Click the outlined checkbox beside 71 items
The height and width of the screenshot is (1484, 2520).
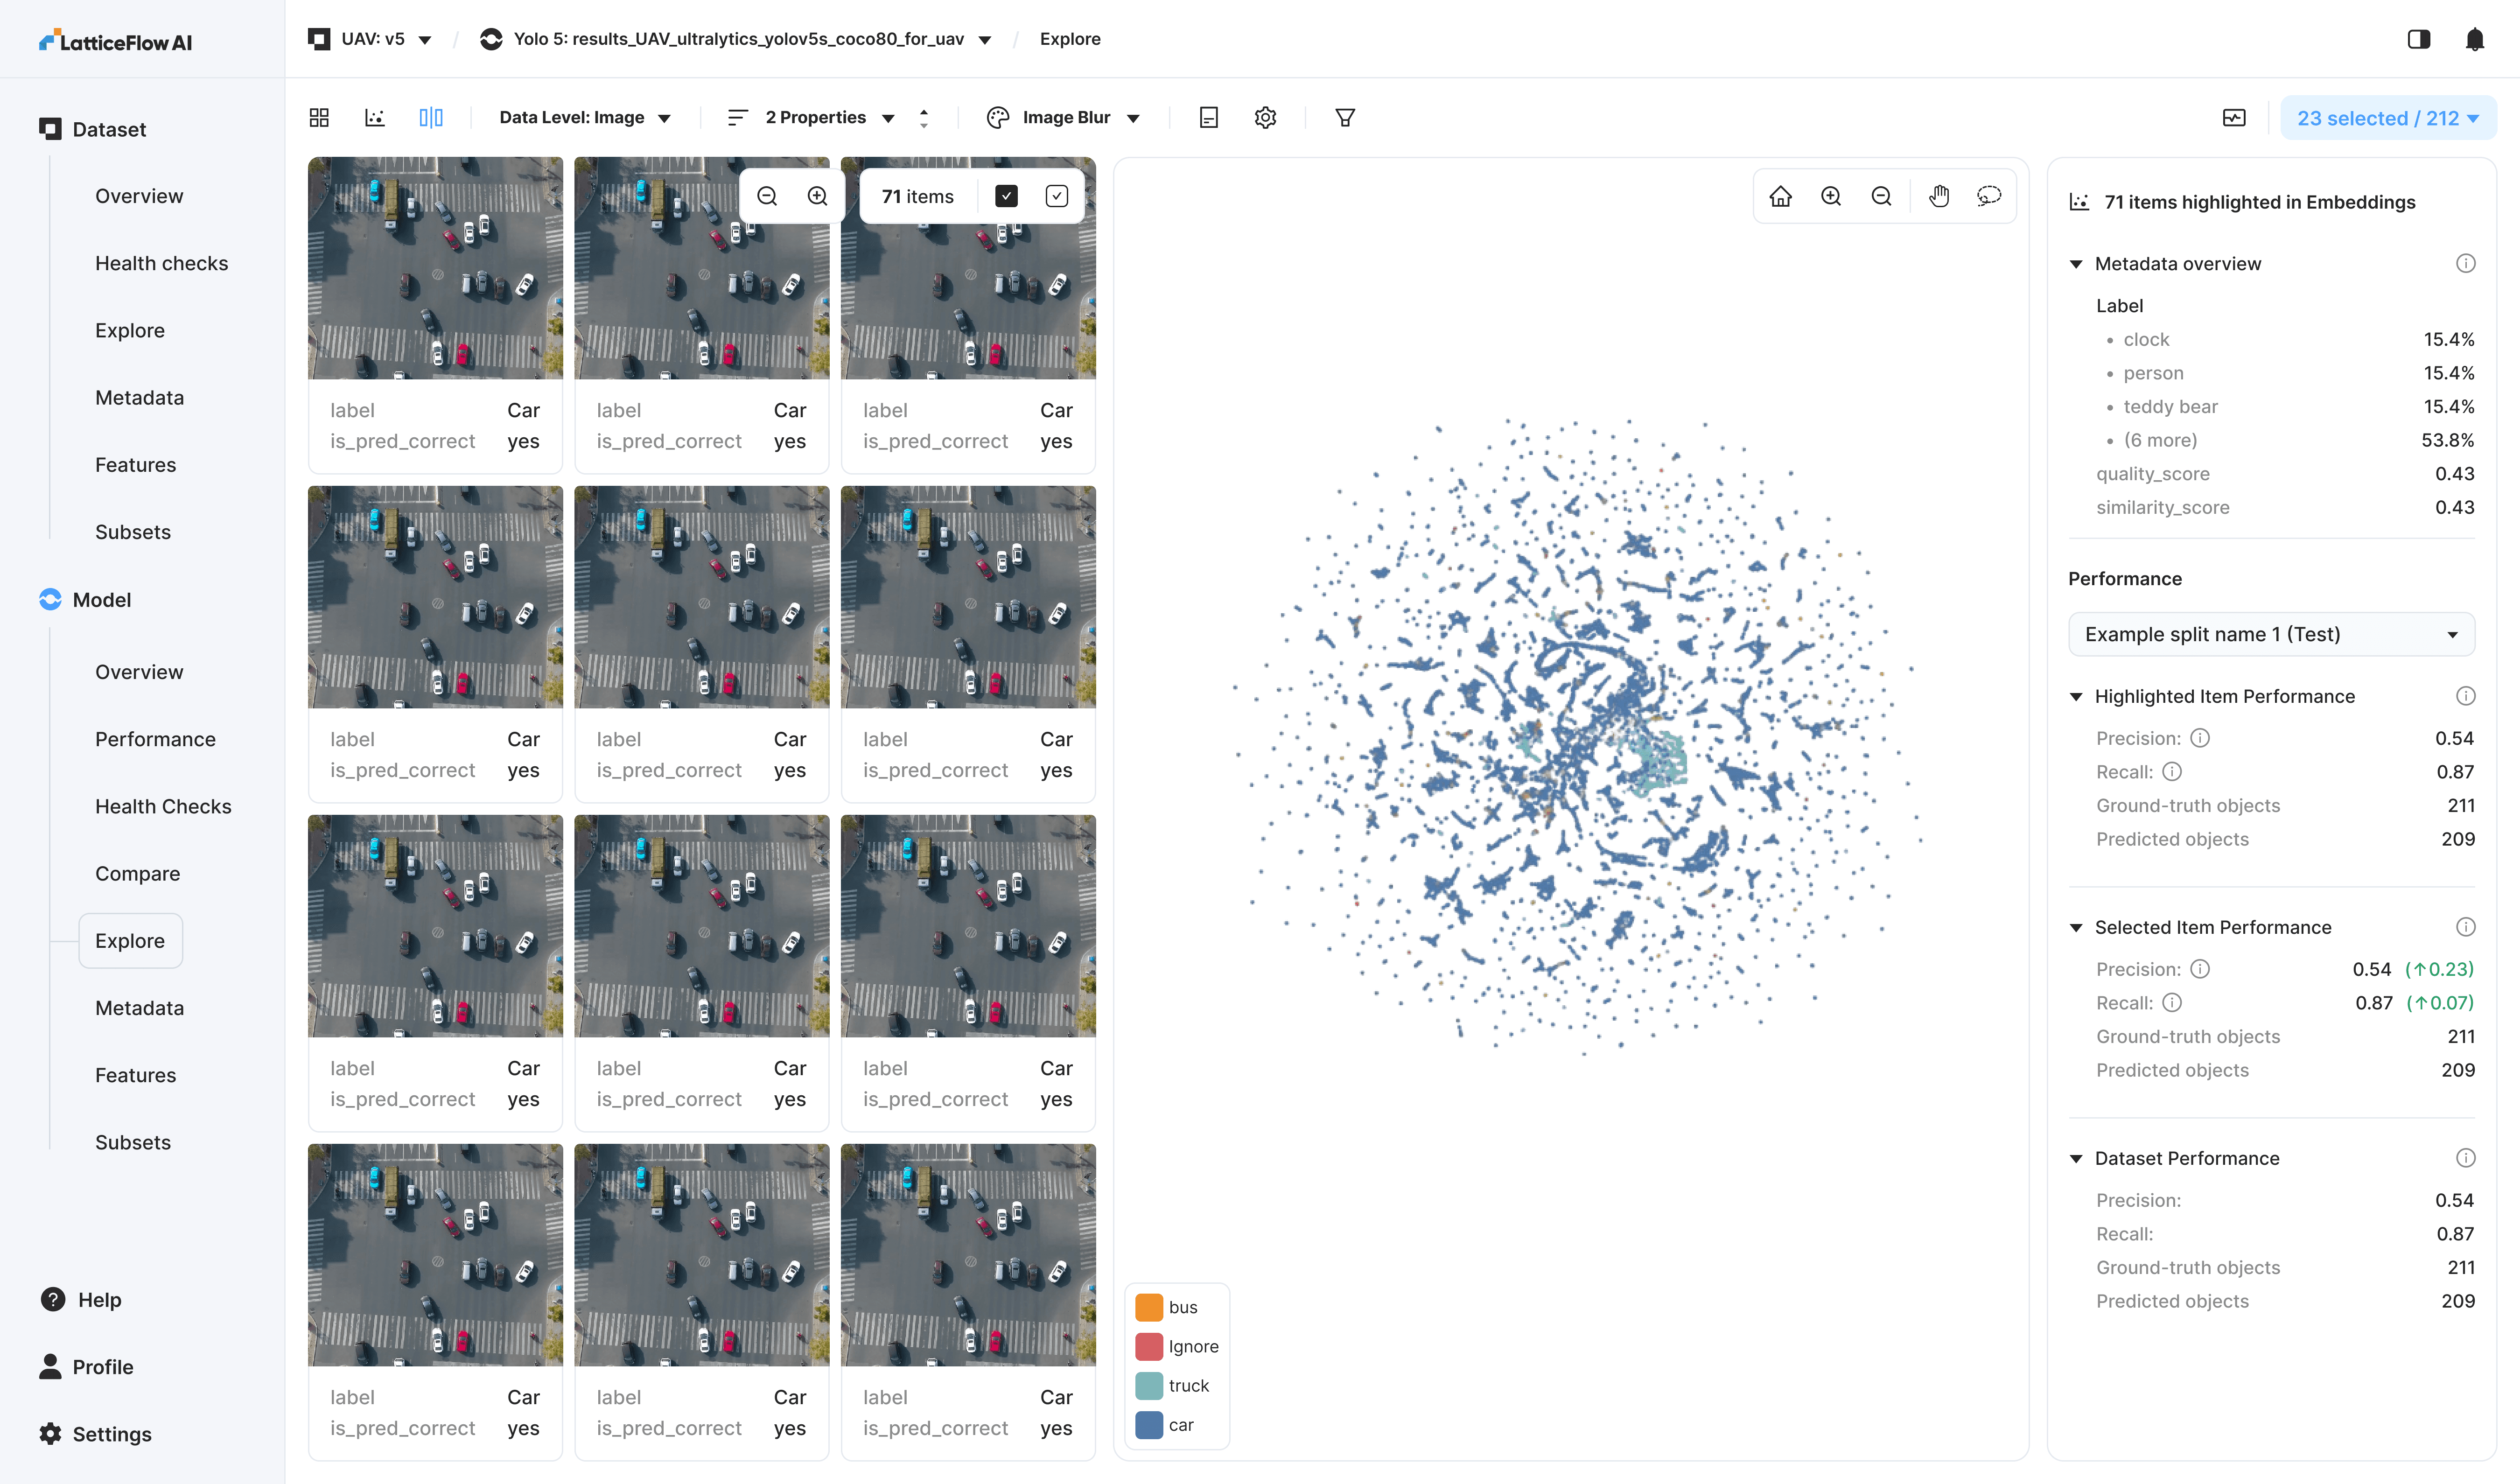(x=1057, y=196)
